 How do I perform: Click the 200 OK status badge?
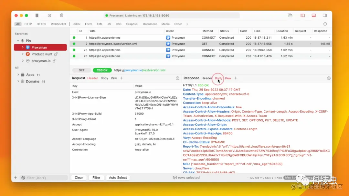102,70
